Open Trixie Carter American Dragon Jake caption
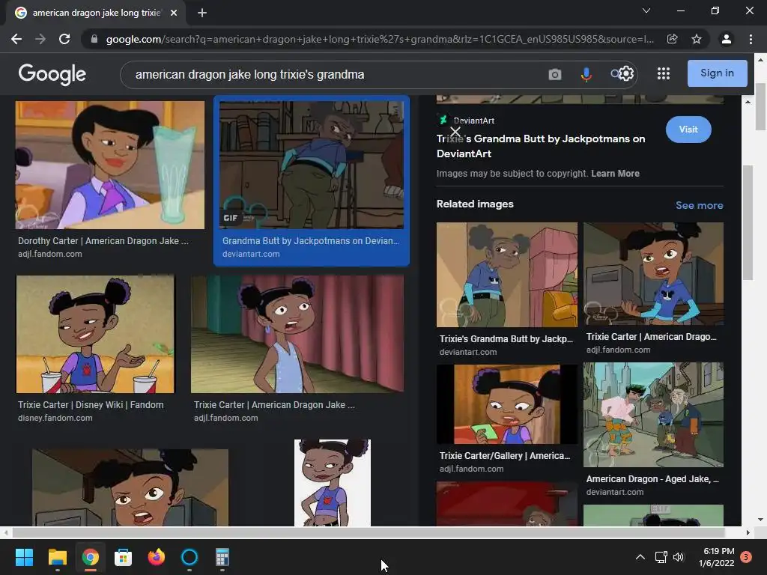The height and width of the screenshot is (575, 767). coord(274,405)
